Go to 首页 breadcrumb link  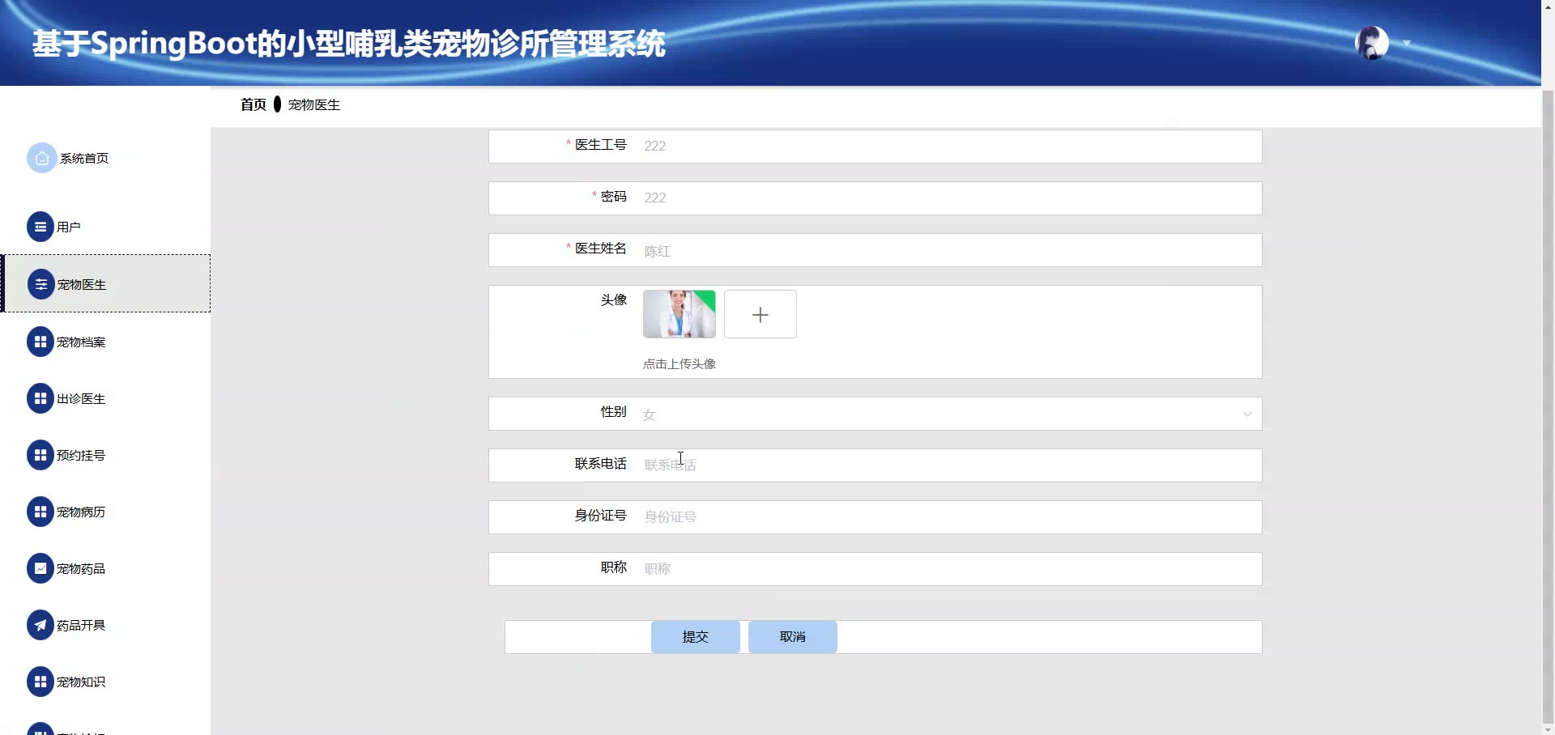point(253,104)
